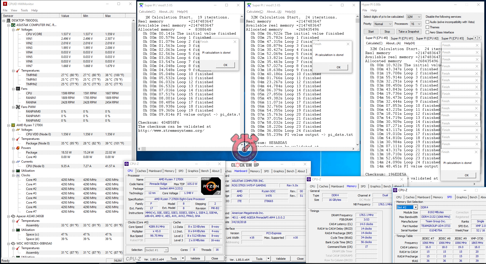Click OK in the 1M Super PI dialog
Image resolution: width=486 pixels, height=264 pixels.
tap(225, 65)
